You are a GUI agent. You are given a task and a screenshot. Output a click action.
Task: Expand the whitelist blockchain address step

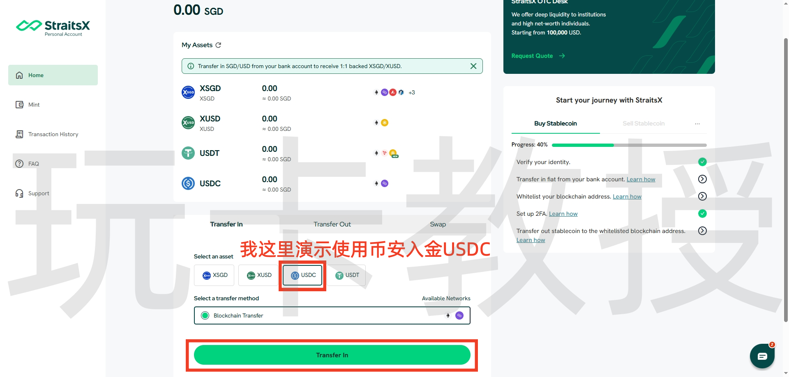pyautogui.click(x=702, y=196)
